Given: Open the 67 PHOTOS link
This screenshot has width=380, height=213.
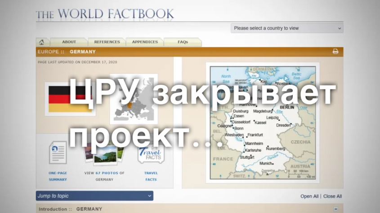Looking at the screenshot, I should (107, 173).
